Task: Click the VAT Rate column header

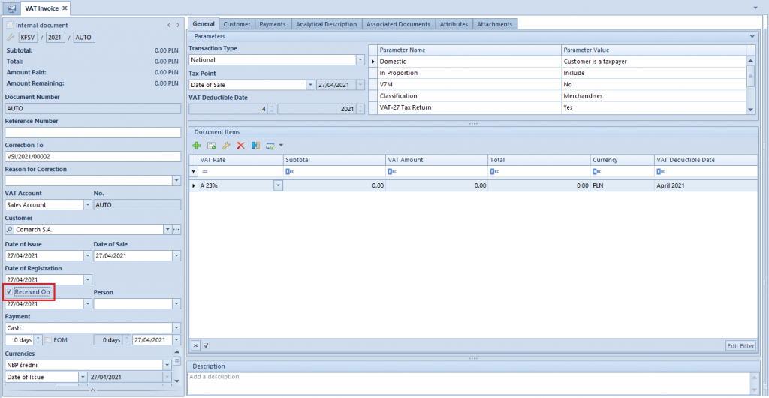Action: coord(240,160)
